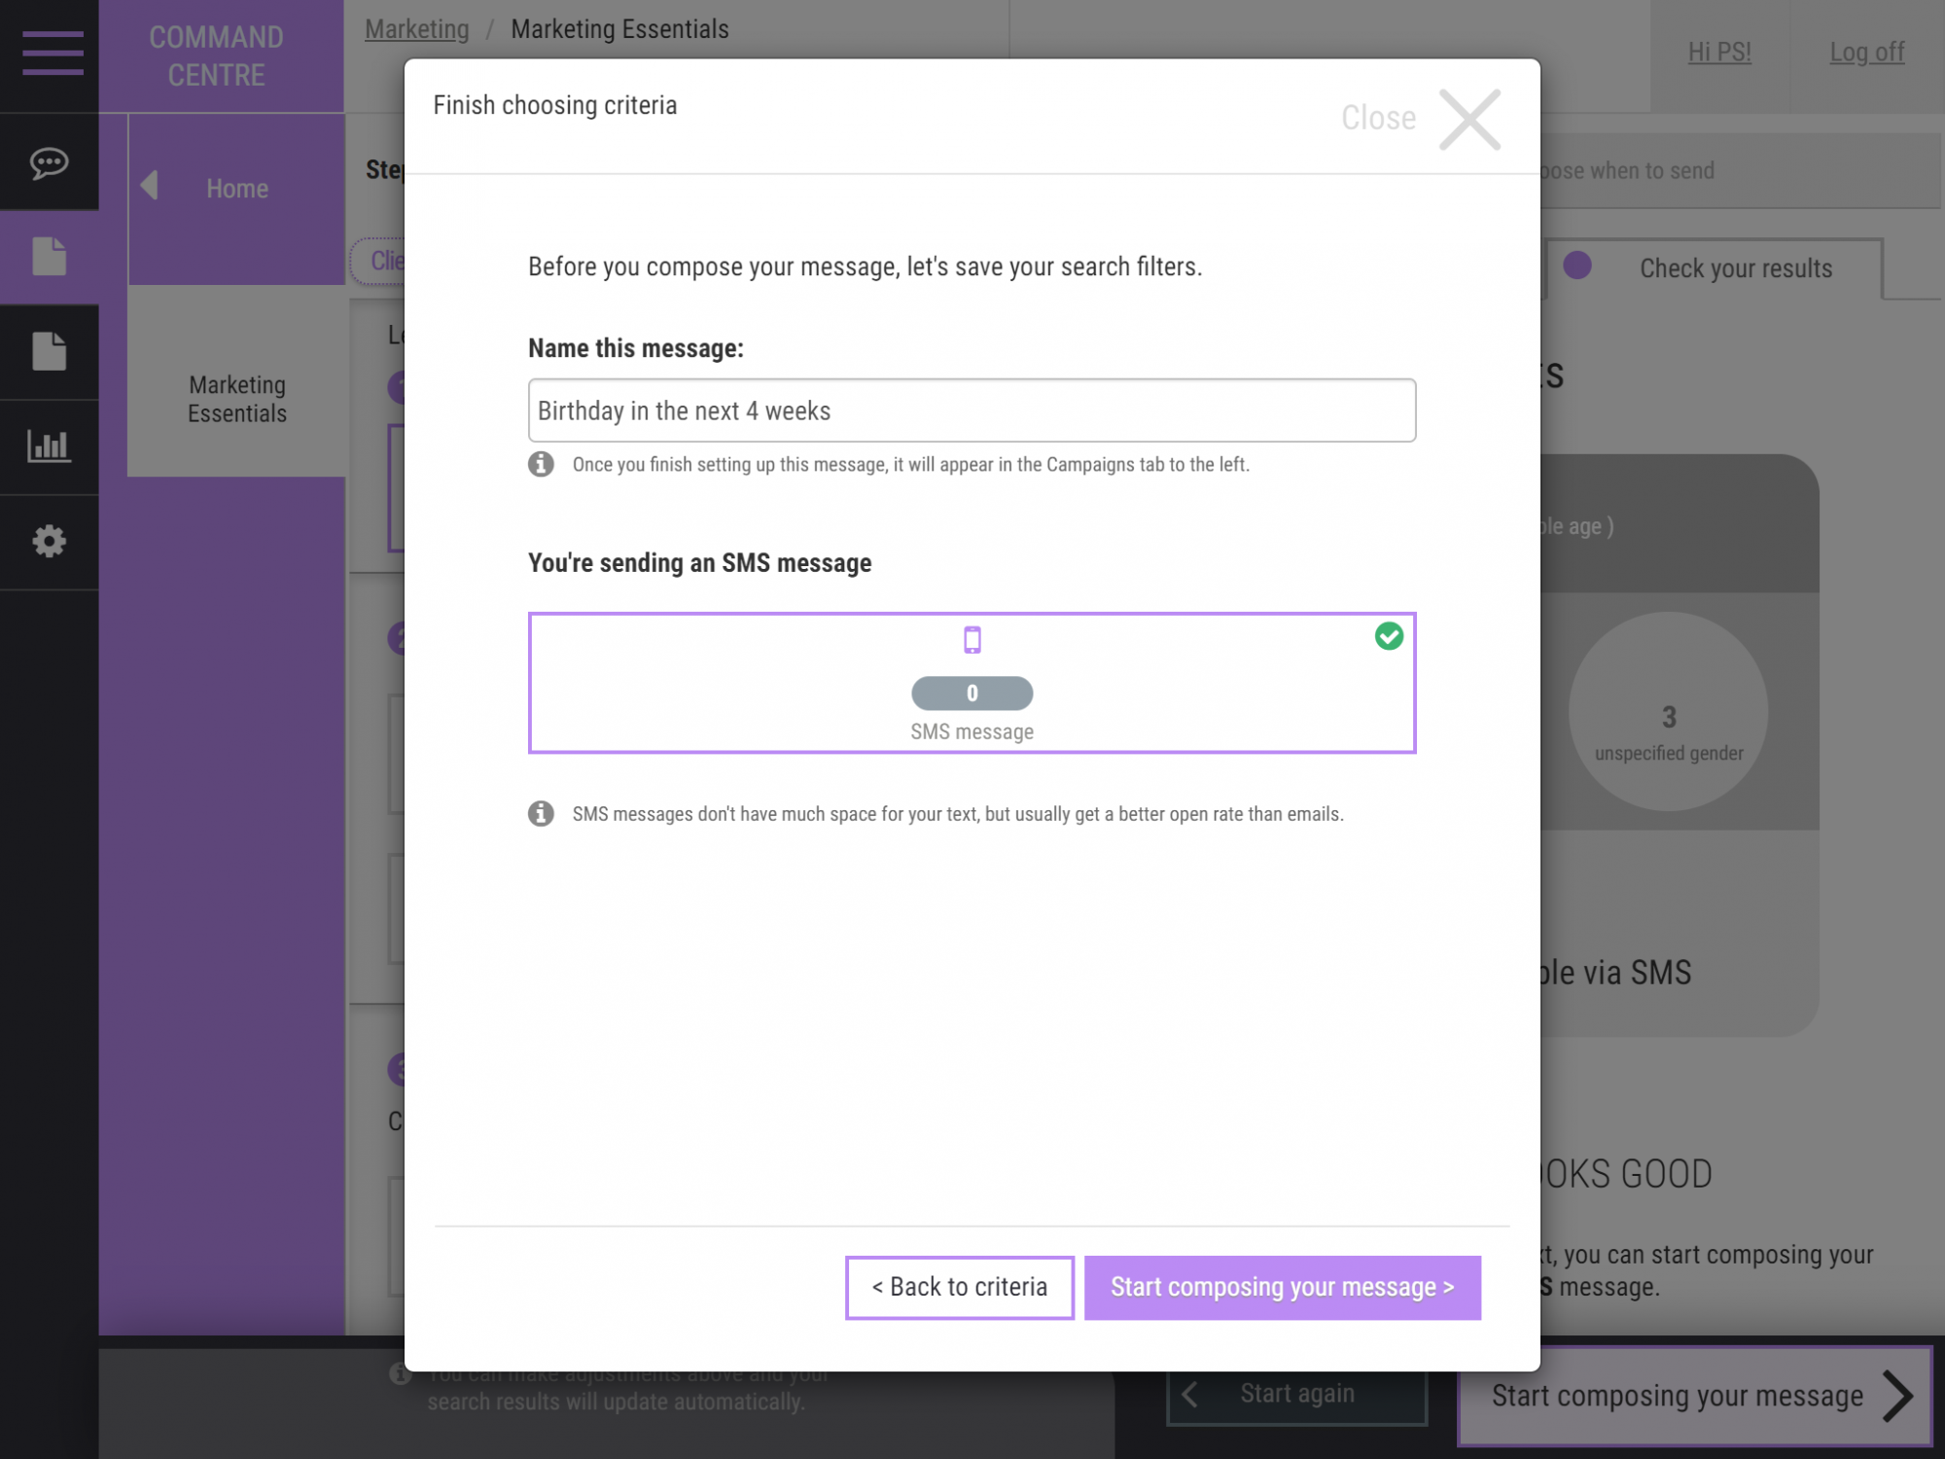Select the SMS message option card
The width and height of the screenshot is (1945, 1459).
(x=972, y=683)
